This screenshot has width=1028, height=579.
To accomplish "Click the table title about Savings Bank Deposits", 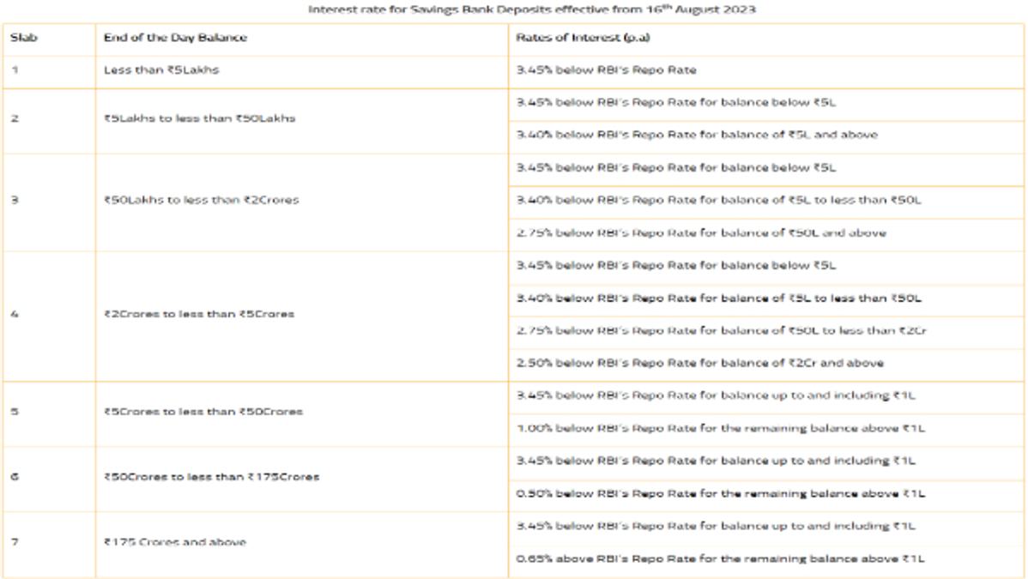I will (x=532, y=9).
